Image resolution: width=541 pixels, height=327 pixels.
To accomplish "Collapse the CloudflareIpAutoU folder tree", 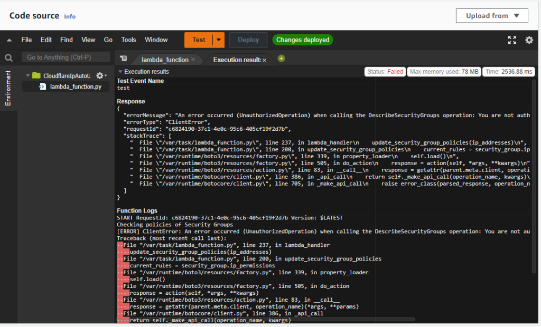I will (27, 76).
